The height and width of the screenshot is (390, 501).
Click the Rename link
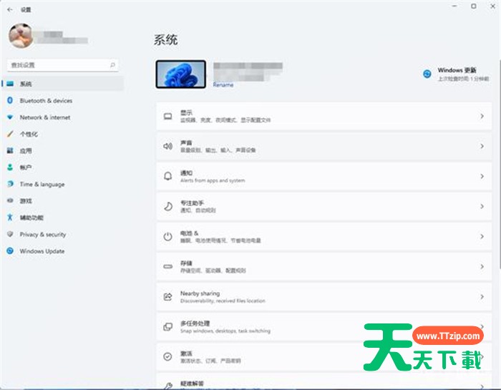coord(223,85)
